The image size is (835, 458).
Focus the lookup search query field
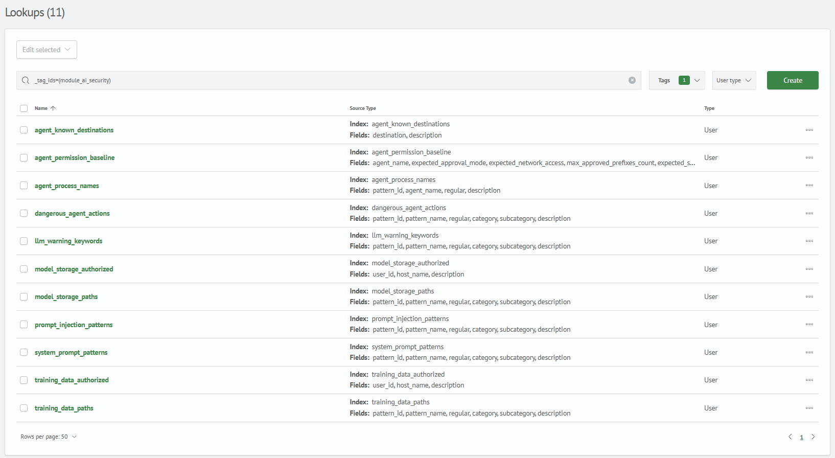point(329,80)
